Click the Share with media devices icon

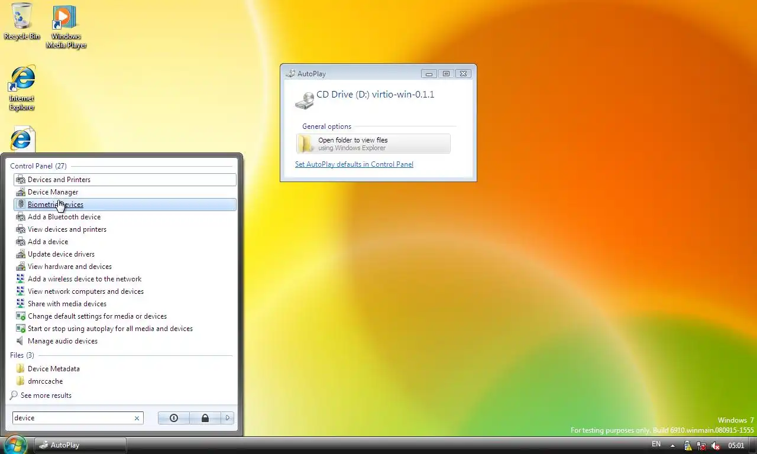[x=21, y=304]
